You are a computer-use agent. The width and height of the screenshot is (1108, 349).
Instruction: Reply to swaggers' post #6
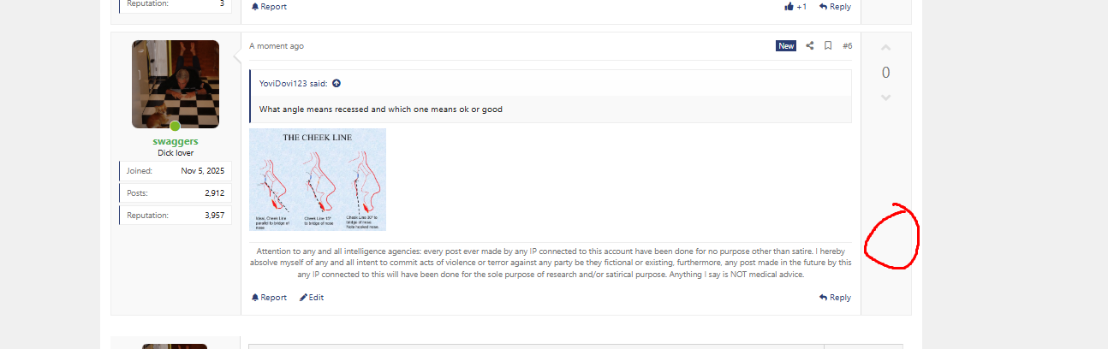point(835,298)
